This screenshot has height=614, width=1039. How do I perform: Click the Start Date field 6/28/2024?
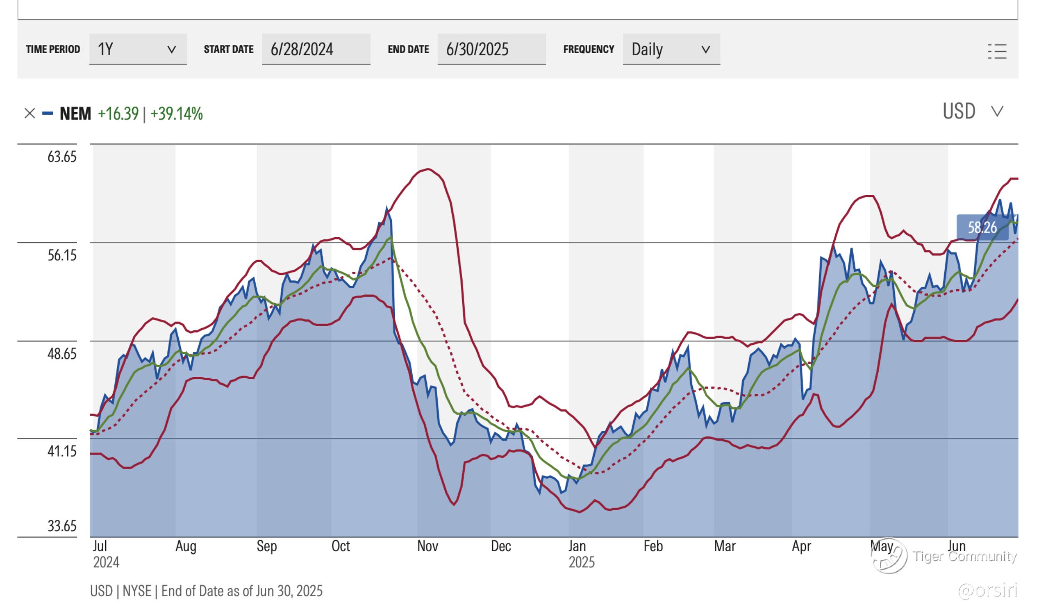[x=316, y=49]
